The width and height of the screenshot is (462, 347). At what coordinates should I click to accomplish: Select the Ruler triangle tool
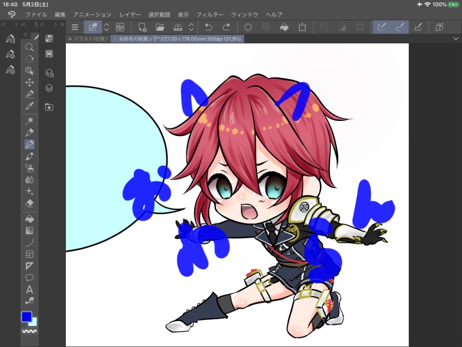(29, 266)
